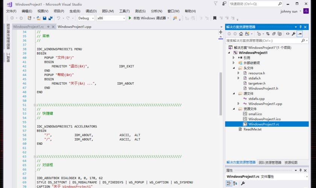Open the 帮助(H) menu
This screenshot has height=188, width=316.
[190, 11]
